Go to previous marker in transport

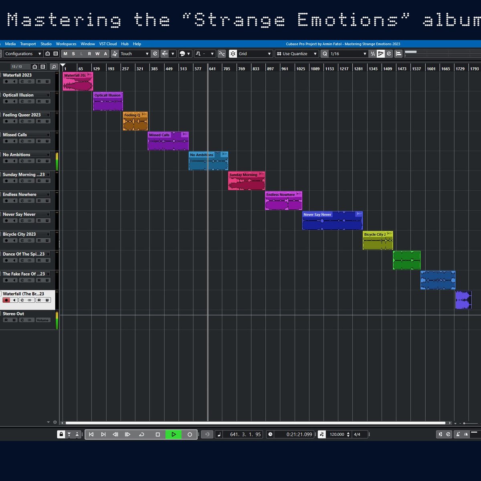pyautogui.click(x=91, y=434)
